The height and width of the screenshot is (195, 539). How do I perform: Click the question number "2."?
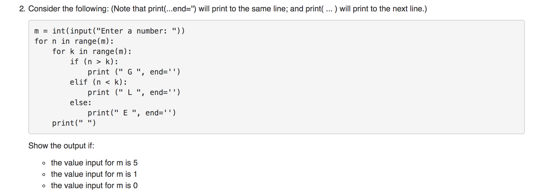coord(22,9)
